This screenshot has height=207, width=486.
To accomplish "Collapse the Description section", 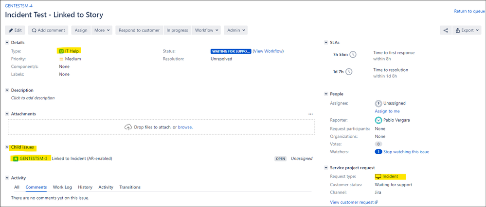I will [x=7, y=90].
